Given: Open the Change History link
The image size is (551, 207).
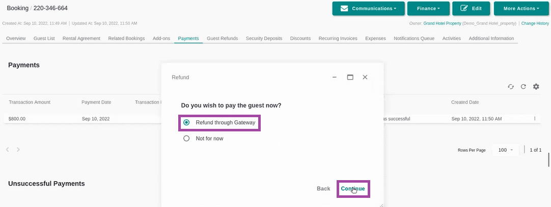Looking at the screenshot, I should (x=535, y=23).
